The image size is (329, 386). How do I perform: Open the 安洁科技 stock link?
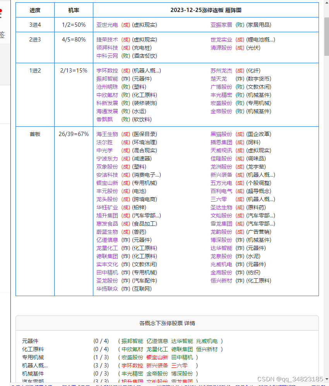107,175
